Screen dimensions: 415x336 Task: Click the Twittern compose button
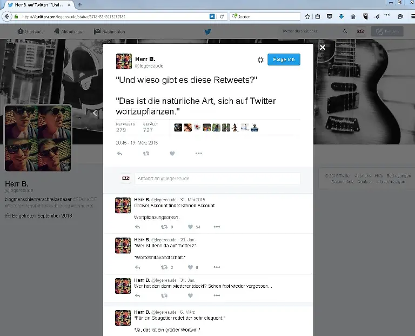(387, 31)
